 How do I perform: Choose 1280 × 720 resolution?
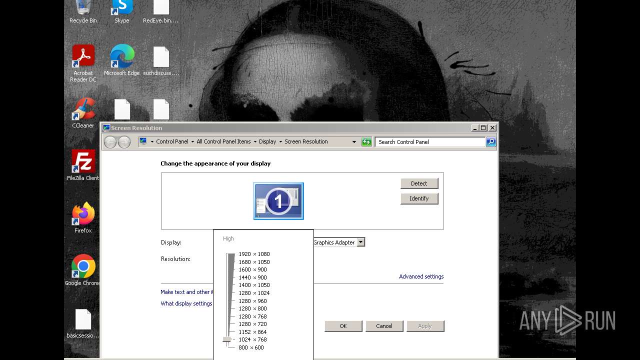coord(252,324)
